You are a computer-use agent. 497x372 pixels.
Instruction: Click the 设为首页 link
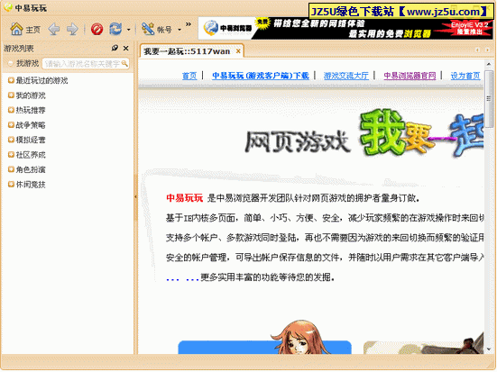(465, 76)
